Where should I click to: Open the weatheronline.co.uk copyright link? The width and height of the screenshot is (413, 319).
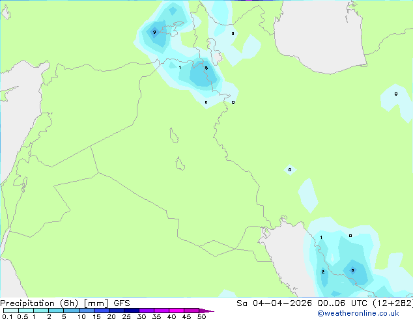pos(358,313)
